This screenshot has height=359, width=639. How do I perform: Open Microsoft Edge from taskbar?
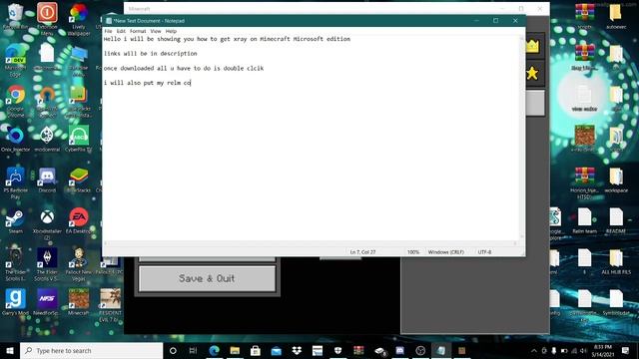click(214, 350)
